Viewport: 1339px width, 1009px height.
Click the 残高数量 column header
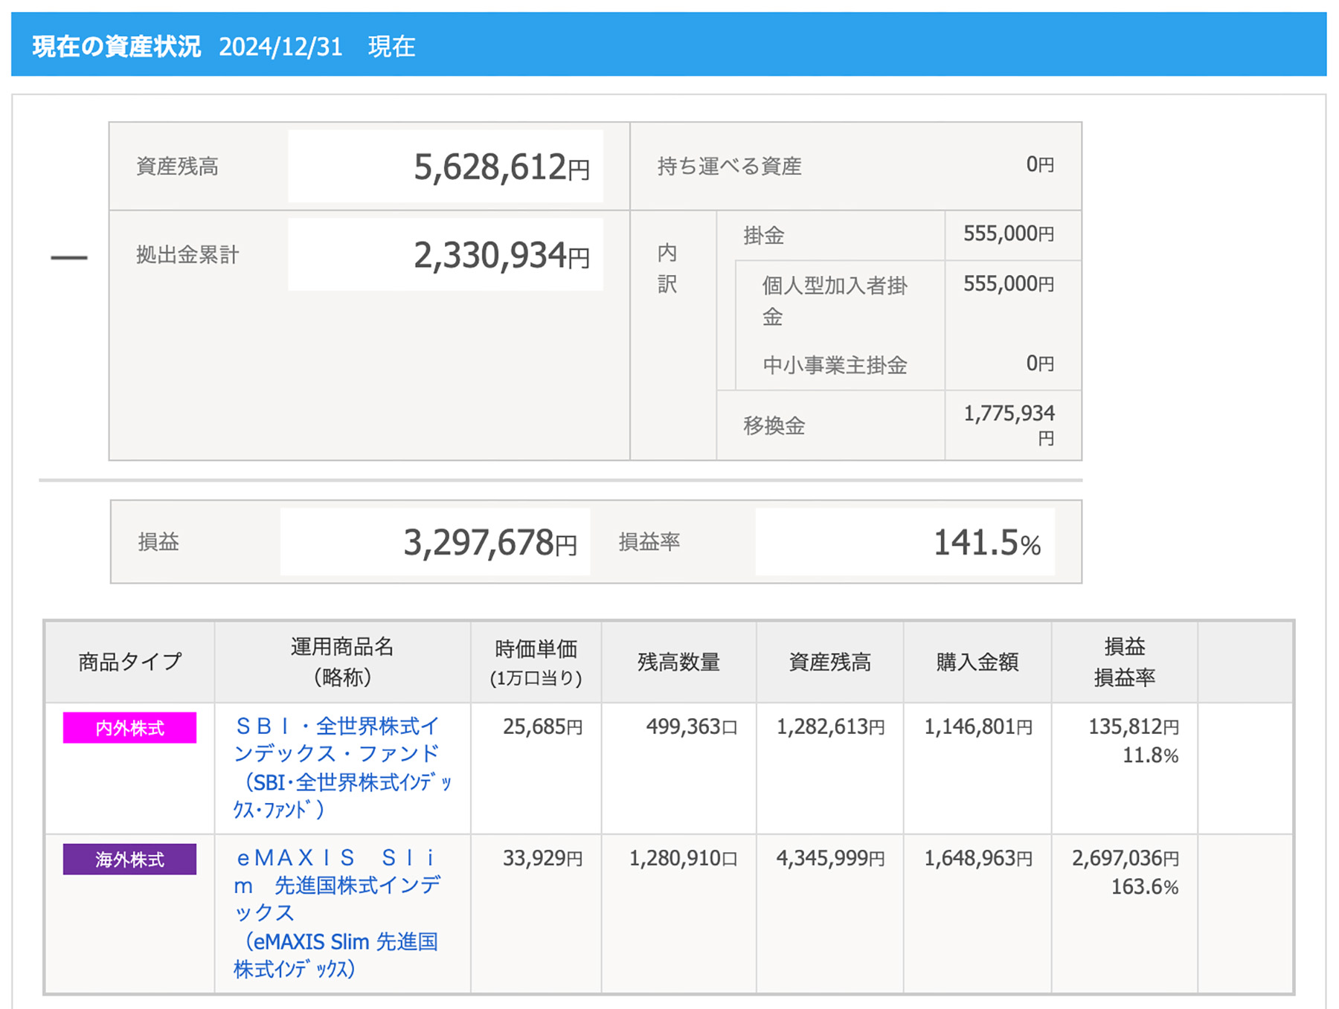(678, 662)
